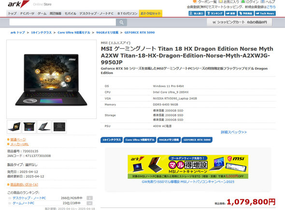Open the shopping cart button

pos(240,22)
